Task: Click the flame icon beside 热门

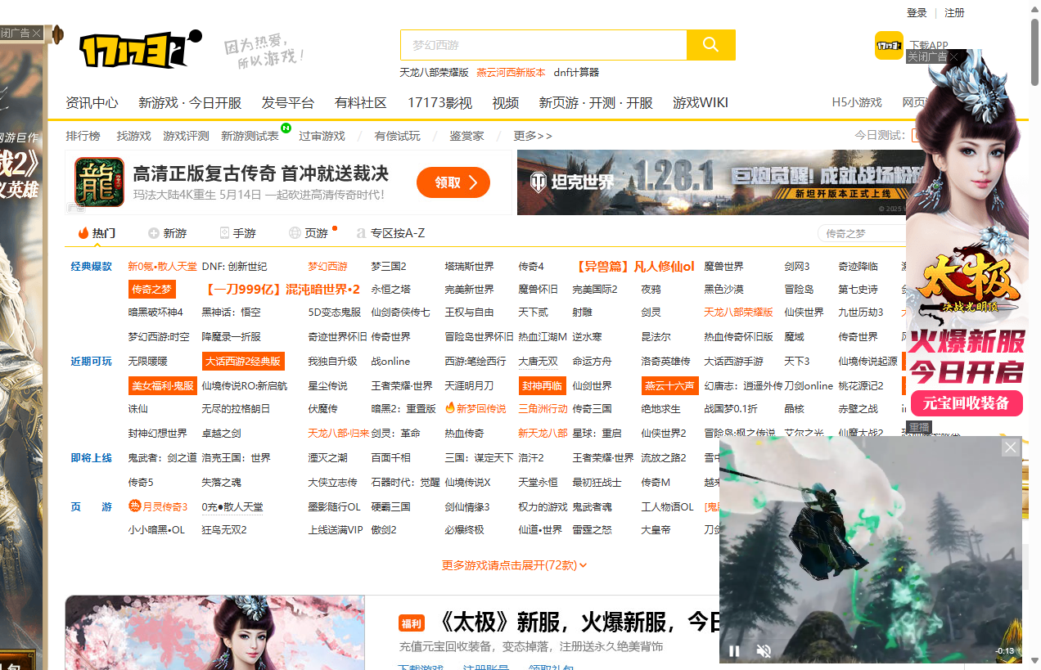Action: [82, 233]
